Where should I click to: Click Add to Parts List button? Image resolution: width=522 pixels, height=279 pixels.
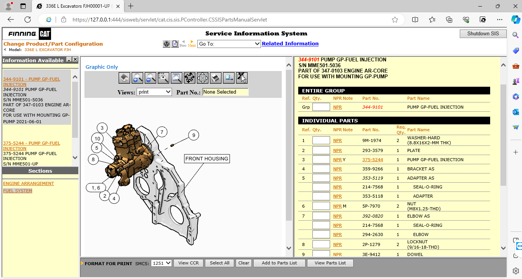point(279,263)
